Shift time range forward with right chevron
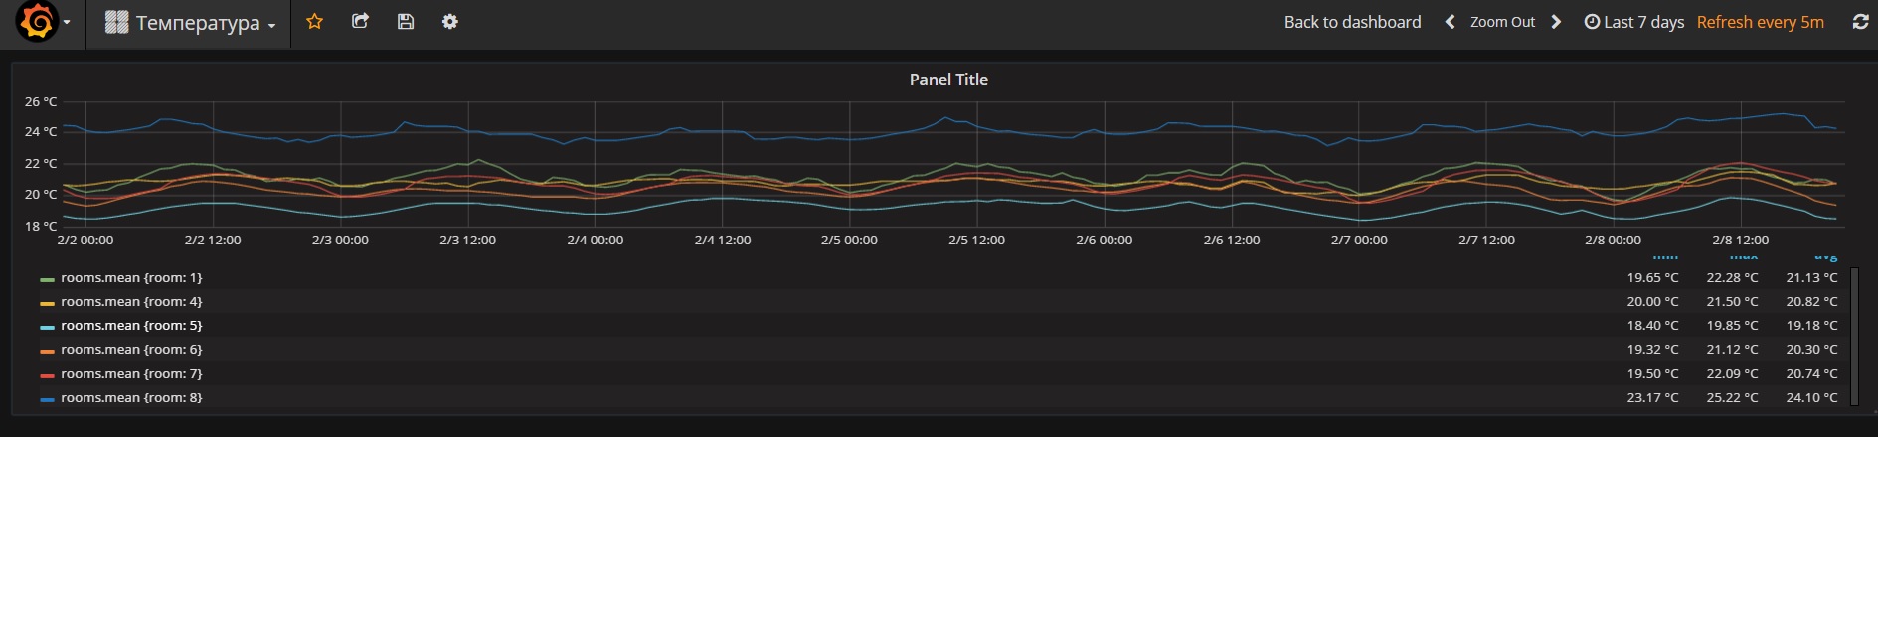Viewport: 1878px width, 644px height. [1556, 22]
